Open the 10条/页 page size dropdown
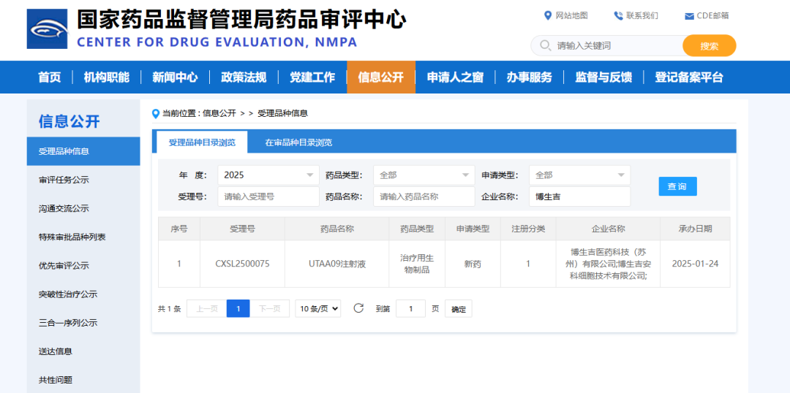The height and width of the screenshot is (393, 790). point(318,308)
